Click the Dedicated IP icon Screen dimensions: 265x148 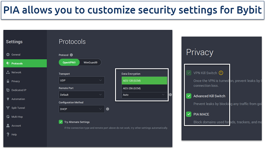(x=8, y=90)
